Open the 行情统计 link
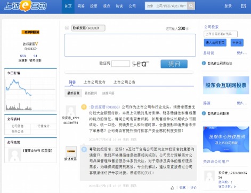 coord(43,126)
